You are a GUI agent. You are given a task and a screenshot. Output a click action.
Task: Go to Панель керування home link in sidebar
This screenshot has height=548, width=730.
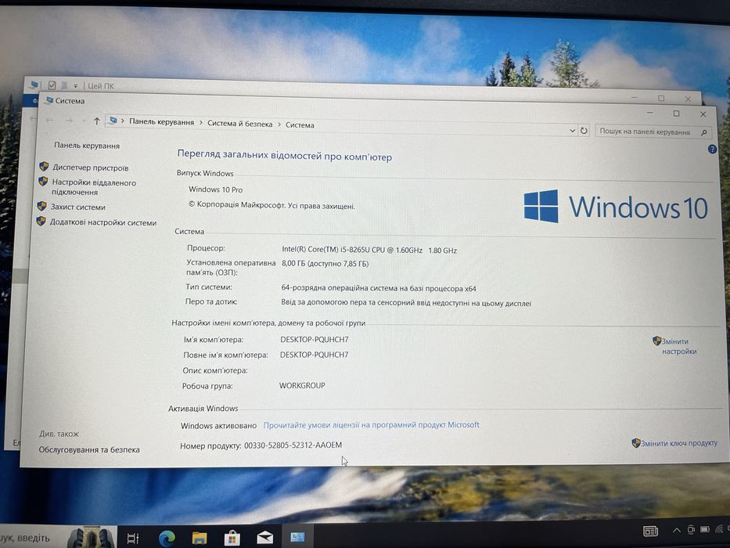tap(87, 146)
